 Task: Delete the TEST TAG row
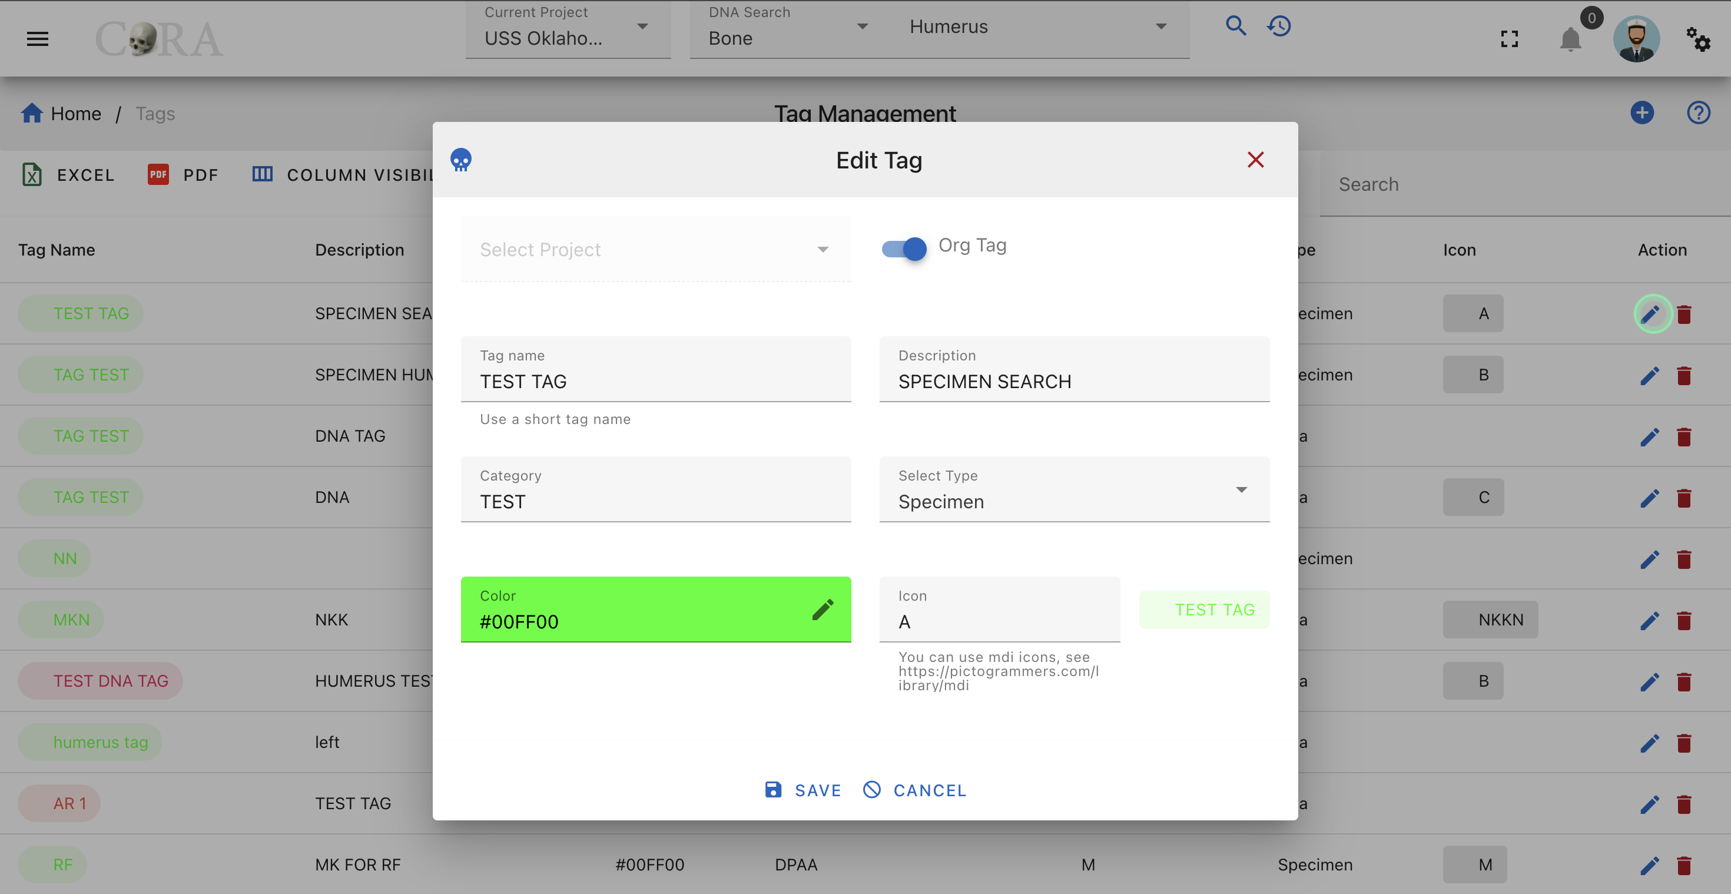[x=1684, y=314]
